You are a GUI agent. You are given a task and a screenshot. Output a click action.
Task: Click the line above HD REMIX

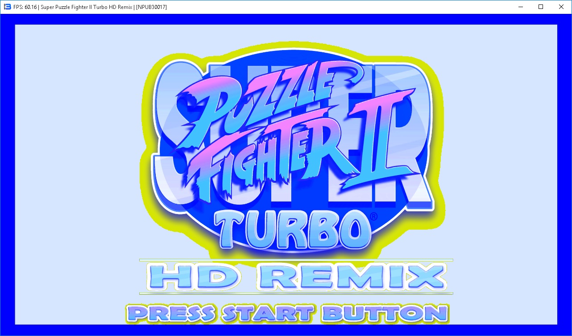296,260
